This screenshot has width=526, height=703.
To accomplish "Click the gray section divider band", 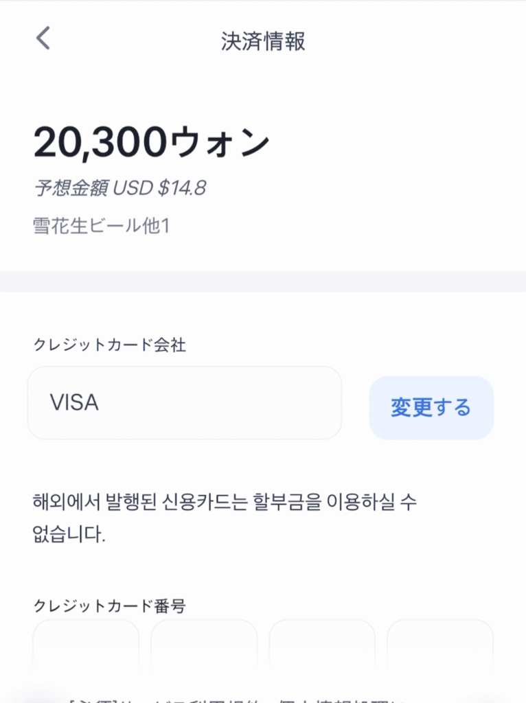I will pyautogui.click(x=263, y=281).
